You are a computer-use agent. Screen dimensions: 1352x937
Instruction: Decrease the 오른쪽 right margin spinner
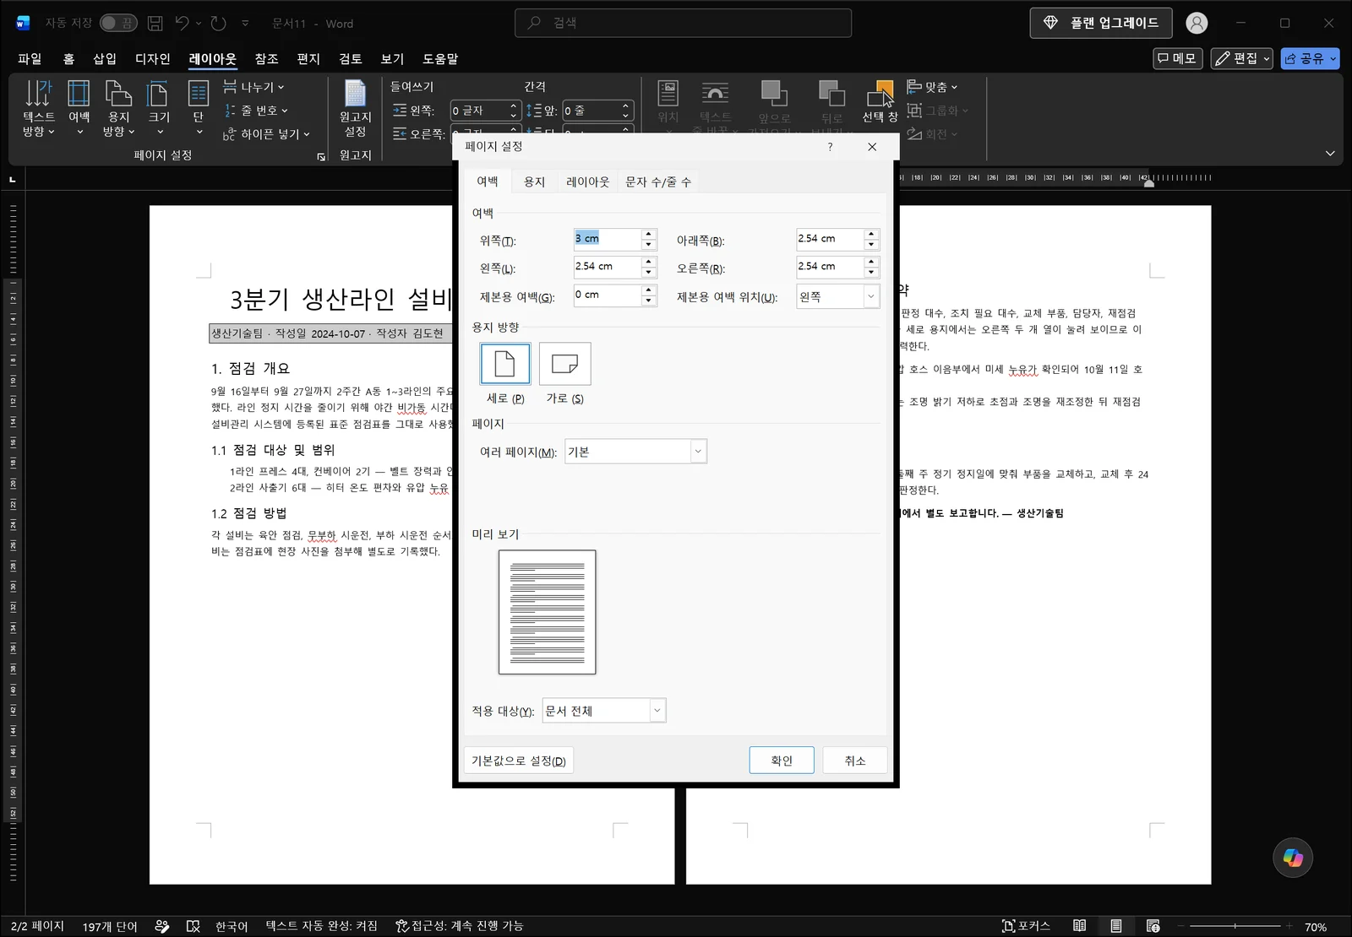click(x=871, y=273)
